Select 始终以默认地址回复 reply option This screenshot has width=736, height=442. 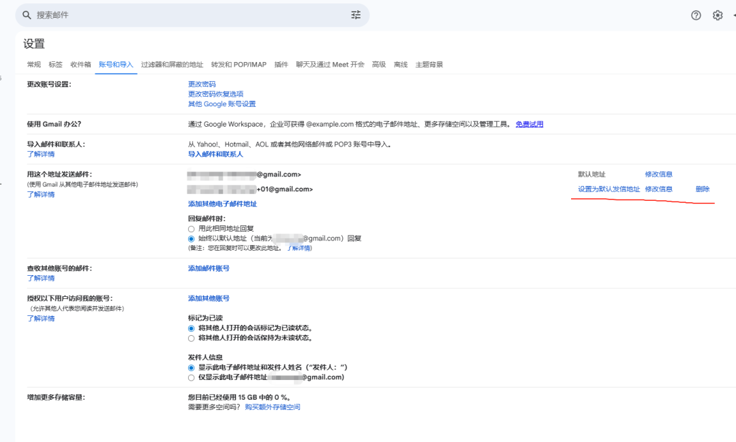tap(191, 238)
